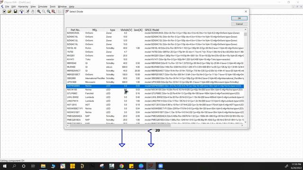Viewport: 303px width, 170px height.
Task: Click the Save floppy disk icon
Action: click(15, 11)
